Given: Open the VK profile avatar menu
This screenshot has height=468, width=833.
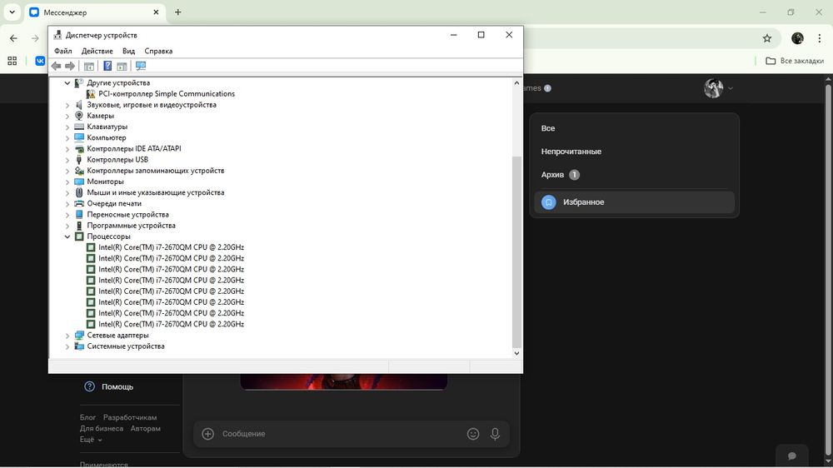Looking at the screenshot, I should pyautogui.click(x=718, y=88).
